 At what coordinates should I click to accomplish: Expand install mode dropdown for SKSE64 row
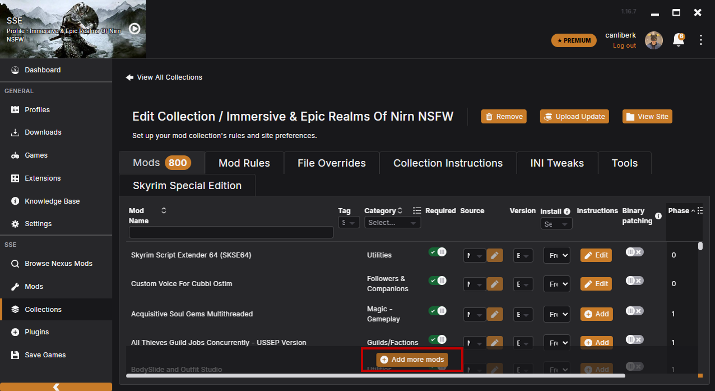(556, 255)
